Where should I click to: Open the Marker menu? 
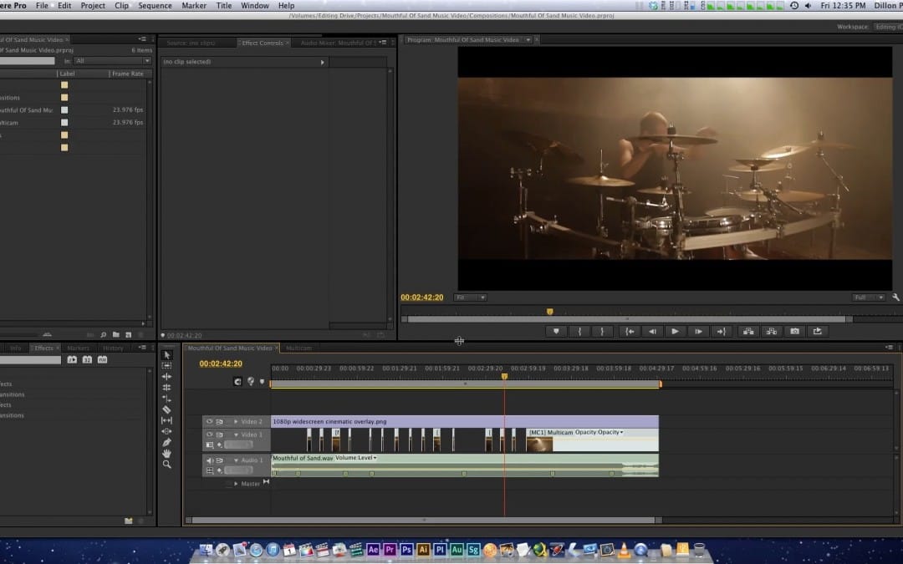pos(194,5)
